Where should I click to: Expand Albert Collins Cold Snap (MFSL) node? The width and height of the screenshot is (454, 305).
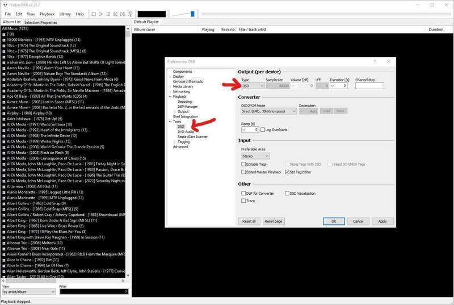[4, 209]
